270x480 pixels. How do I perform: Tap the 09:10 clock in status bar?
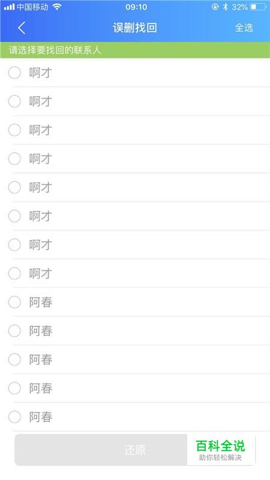[136, 7]
